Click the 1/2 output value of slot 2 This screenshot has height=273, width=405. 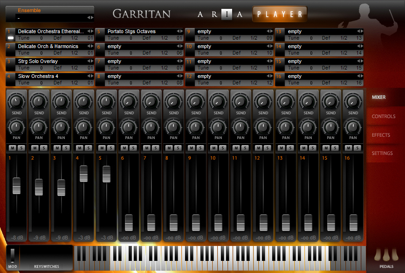point(75,53)
